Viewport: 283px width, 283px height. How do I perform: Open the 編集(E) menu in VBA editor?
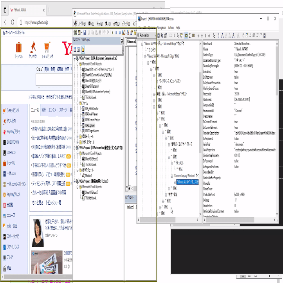91,23
